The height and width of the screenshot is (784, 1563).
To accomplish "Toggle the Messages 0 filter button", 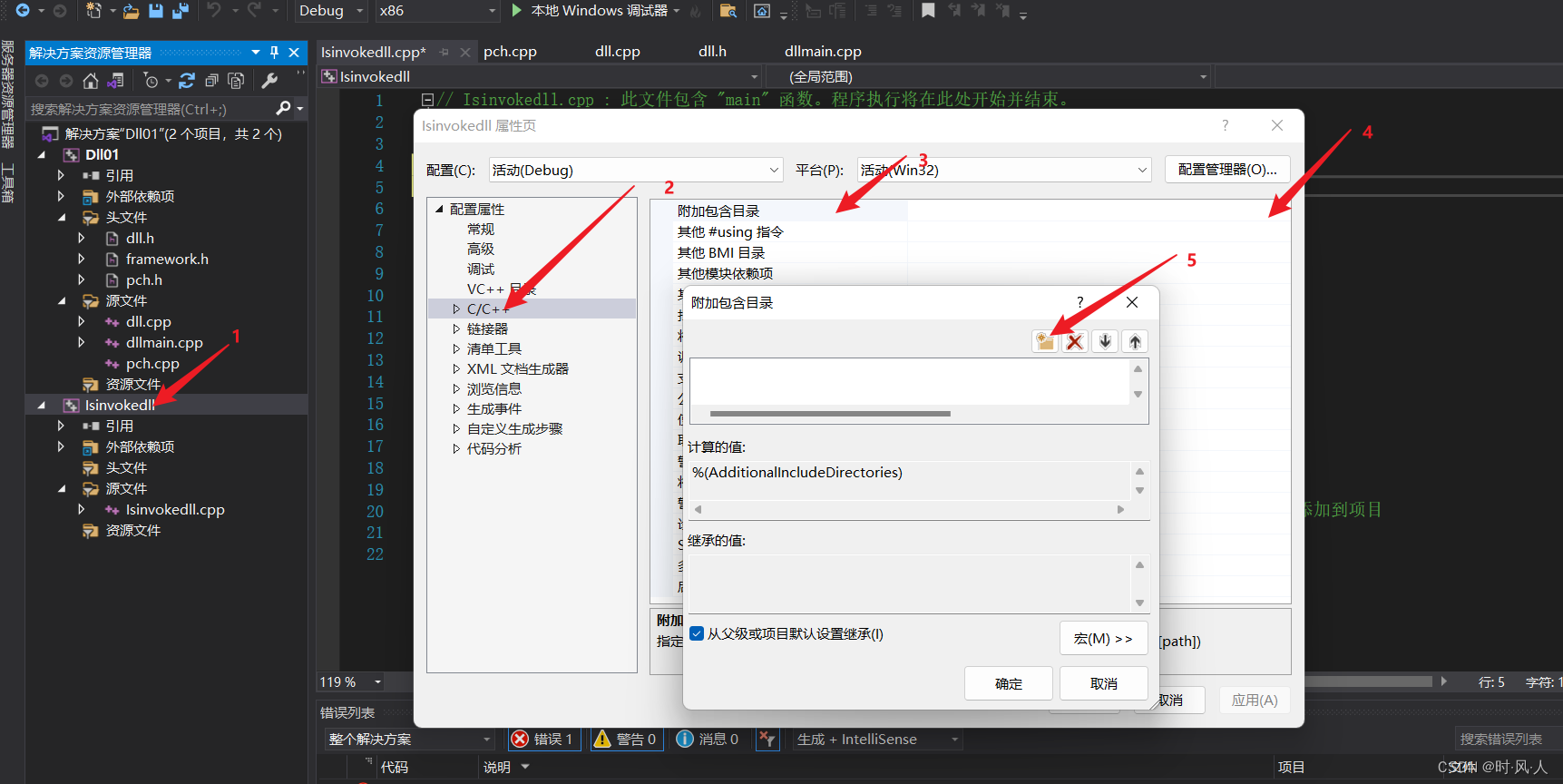I will click(x=708, y=740).
